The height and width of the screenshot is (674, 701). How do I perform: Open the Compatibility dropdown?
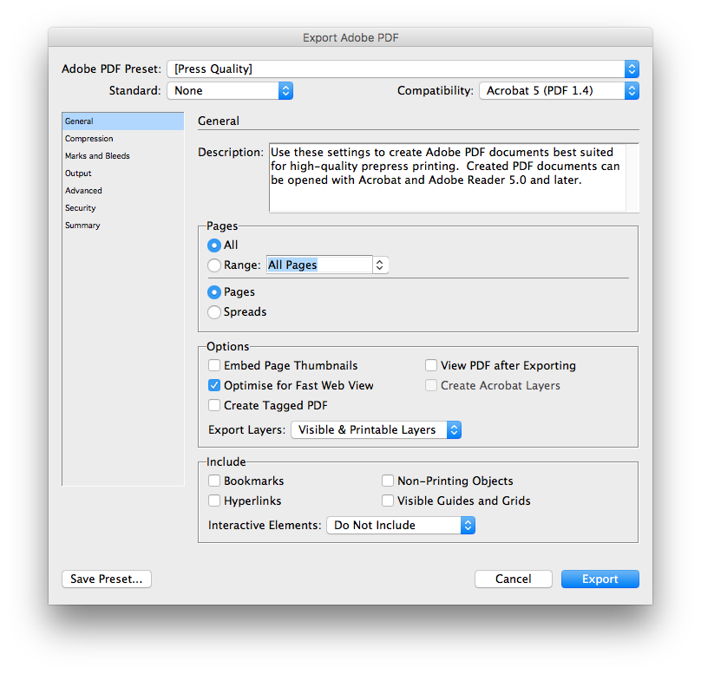[x=559, y=91]
